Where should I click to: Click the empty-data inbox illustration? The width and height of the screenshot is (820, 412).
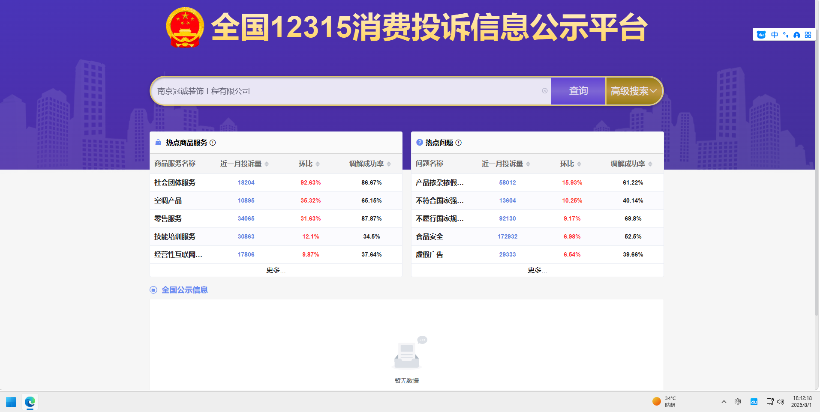pos(408,353)
